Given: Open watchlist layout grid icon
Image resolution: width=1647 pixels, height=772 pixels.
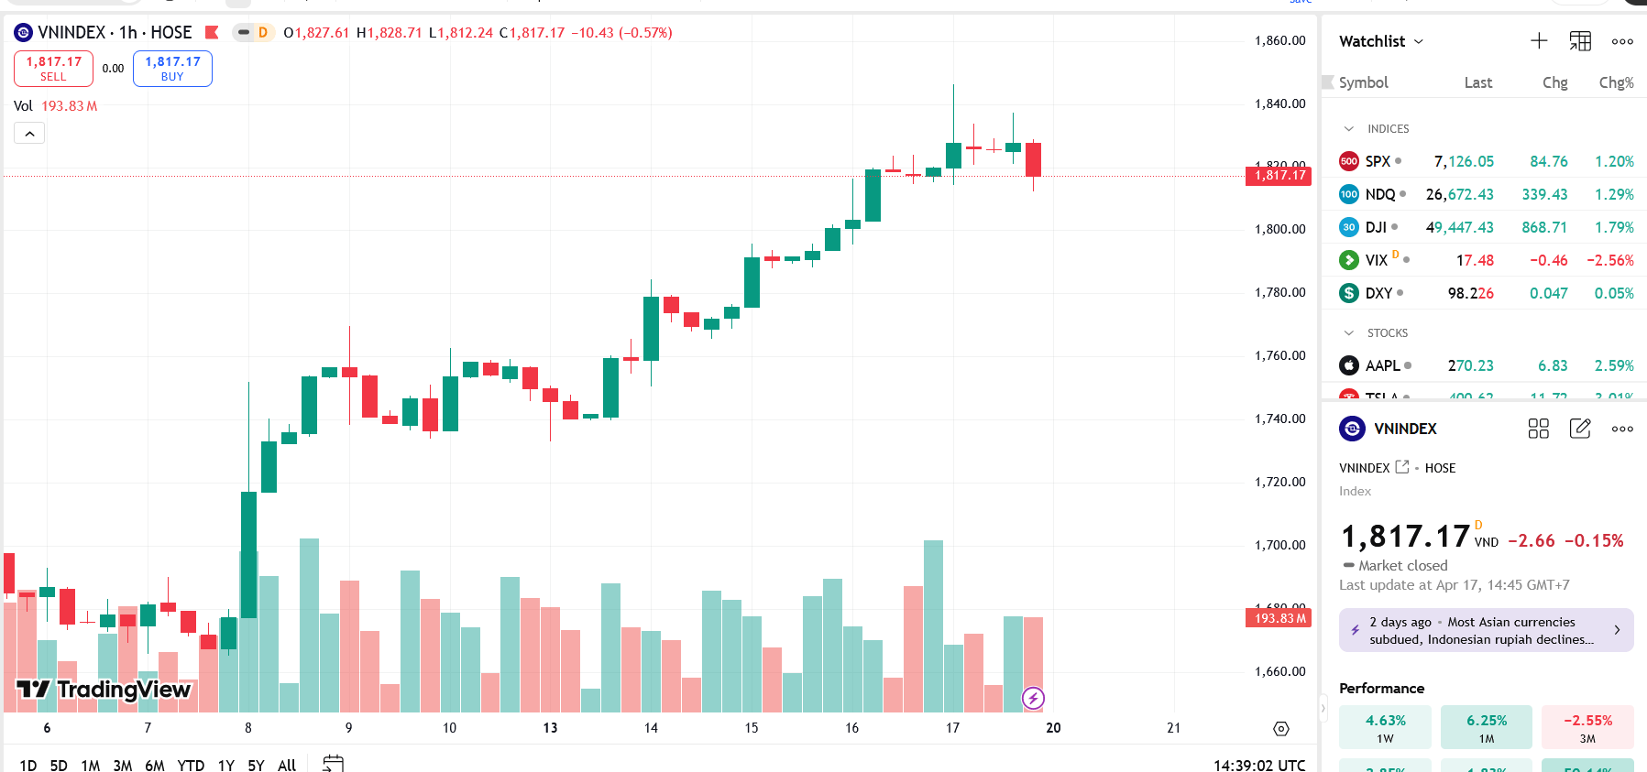Looking at the screenshot, I should coord(1579,40).
